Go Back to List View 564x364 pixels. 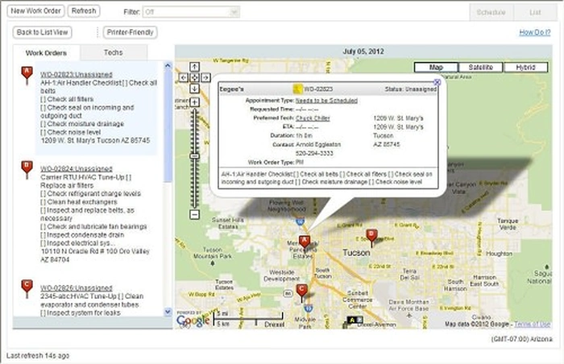pyautogui.click(x=42, y=32)
